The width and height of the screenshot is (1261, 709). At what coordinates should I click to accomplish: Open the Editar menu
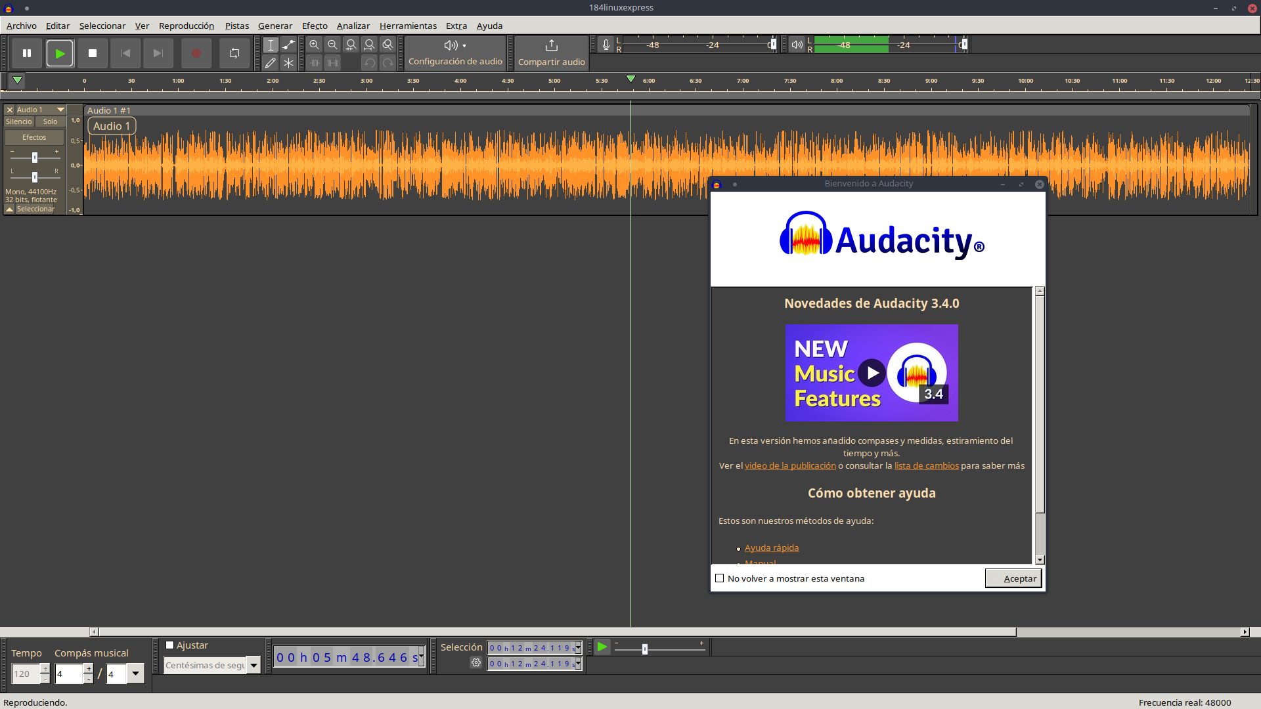coord(58,26)
